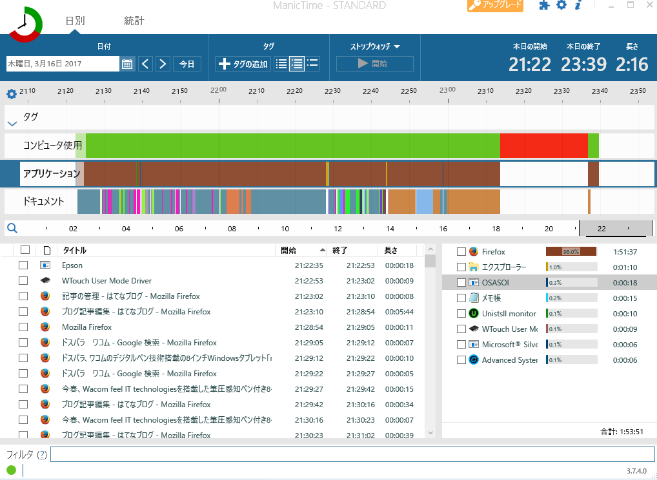Screen dimensions: 657x480
Task: Click the table list scrollbar up arrow
Action: (430, 249)
